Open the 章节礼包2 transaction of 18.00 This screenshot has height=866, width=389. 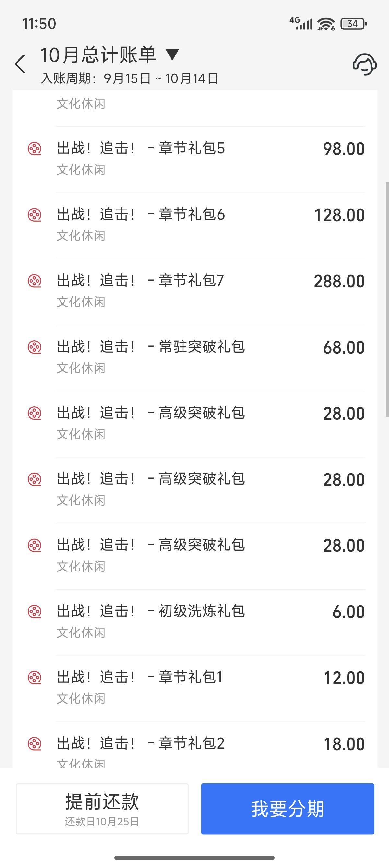tap(195, 745)
